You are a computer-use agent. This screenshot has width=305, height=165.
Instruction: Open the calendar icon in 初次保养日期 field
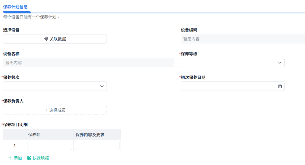tap(280, 86)
